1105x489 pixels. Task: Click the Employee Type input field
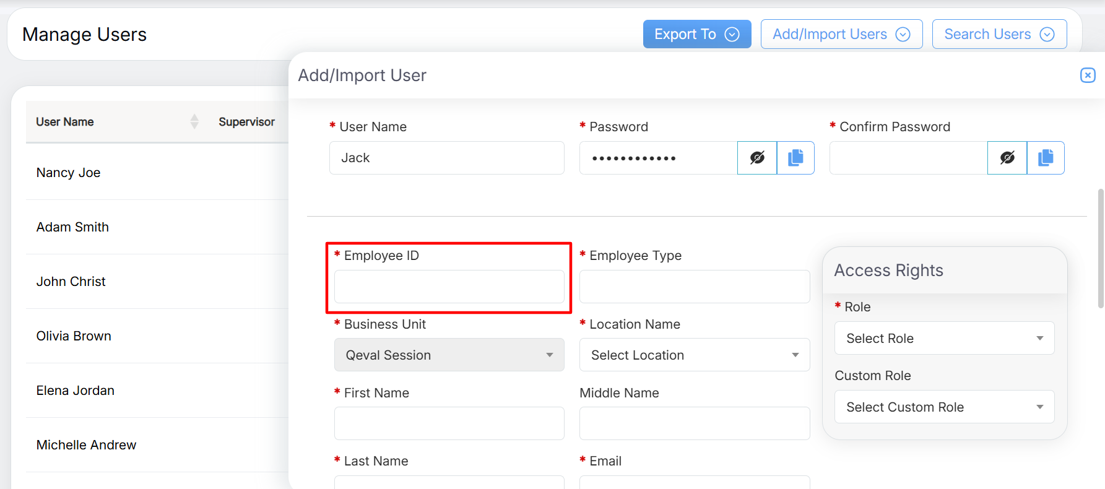(694, 287)
